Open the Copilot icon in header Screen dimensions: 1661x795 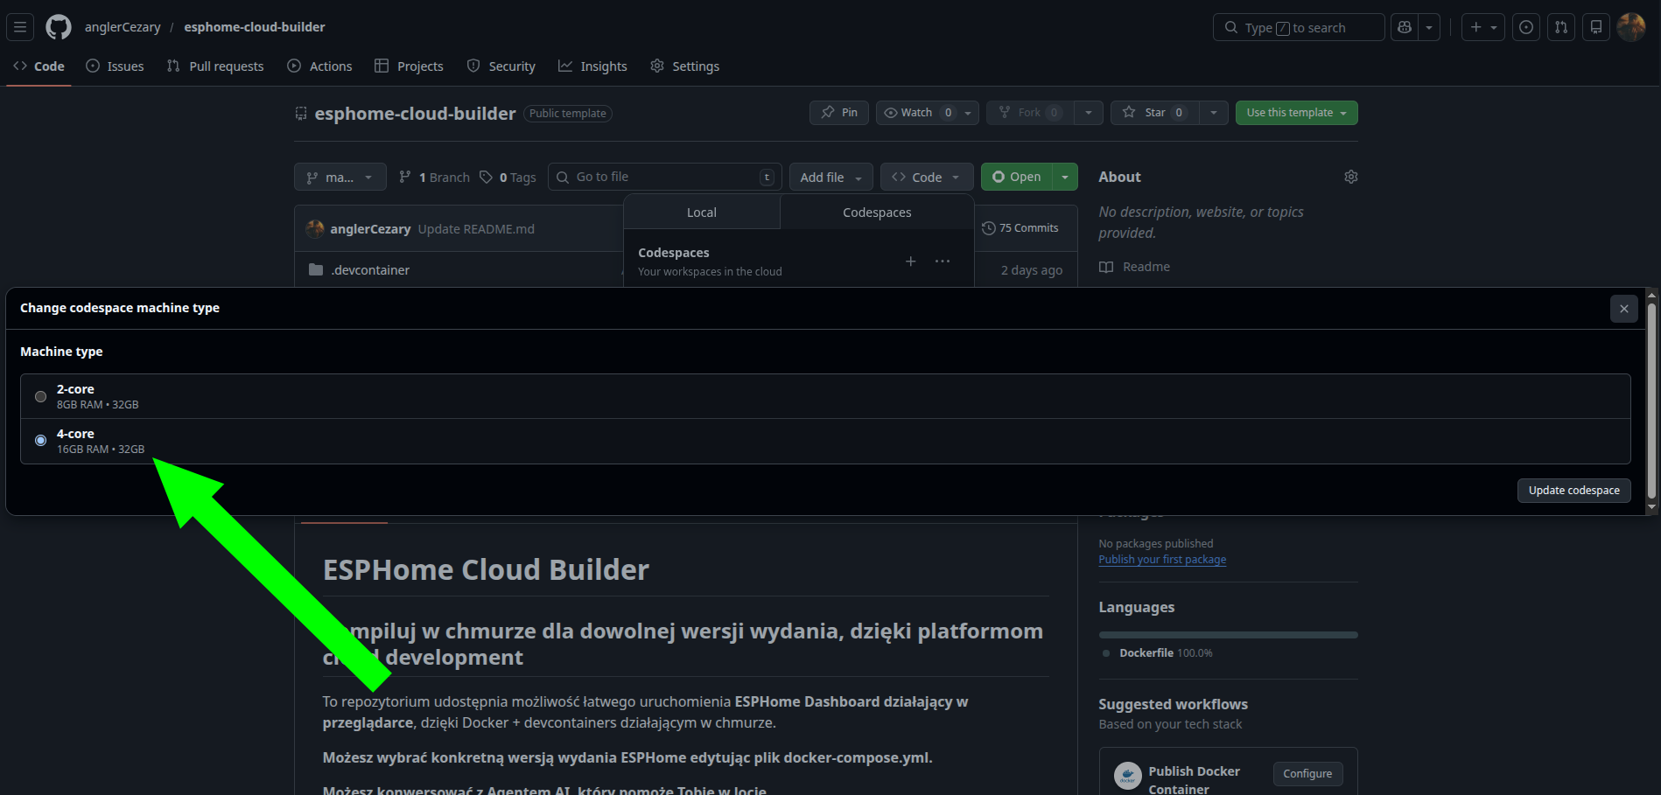coord(1405,27)
